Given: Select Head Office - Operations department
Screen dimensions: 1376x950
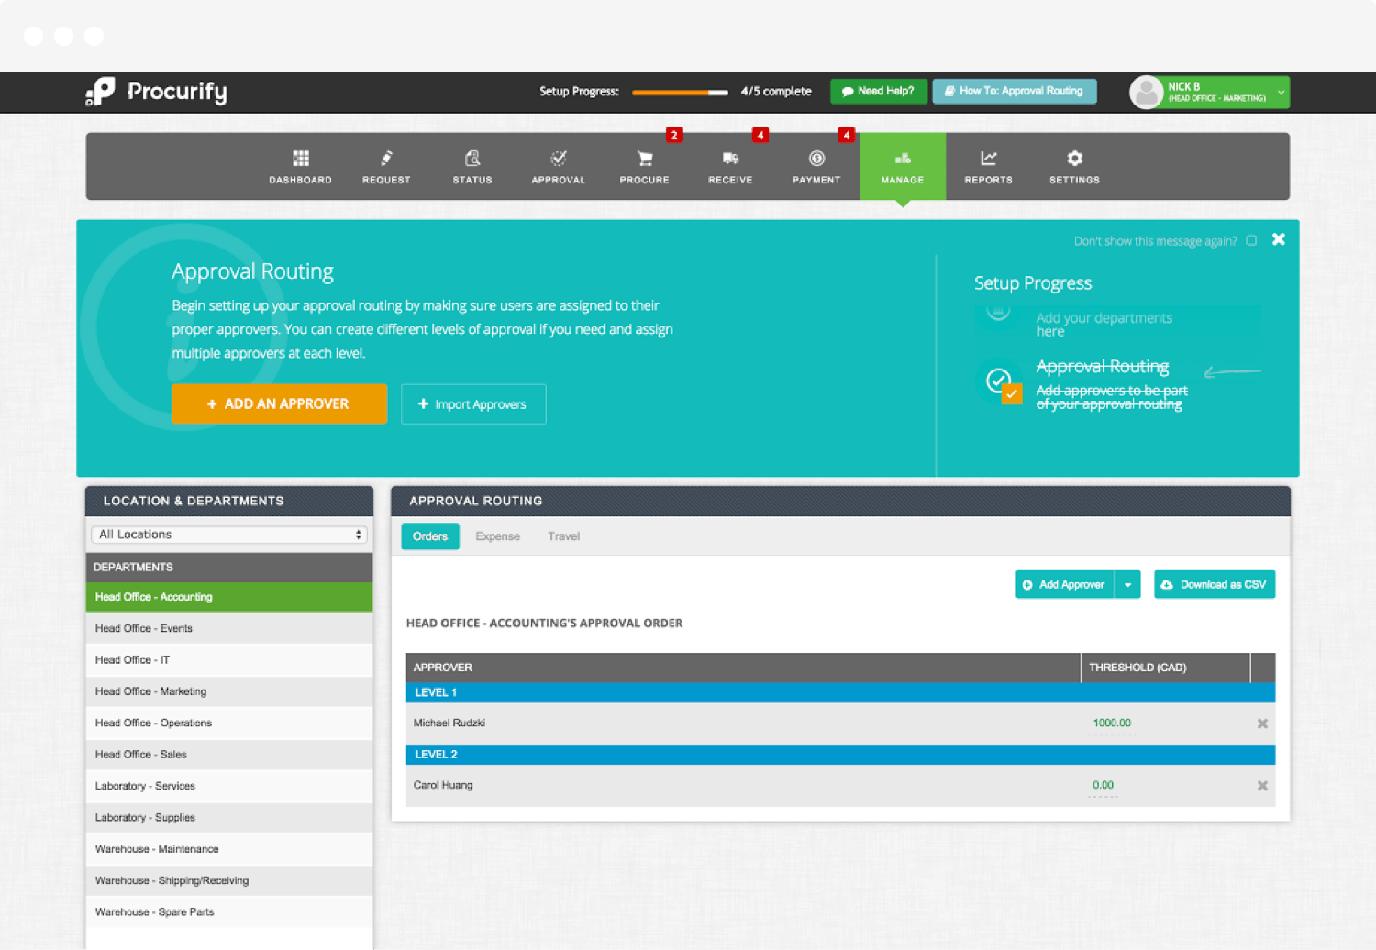Looking at the screenshot, I should click(x=229, y=723).
